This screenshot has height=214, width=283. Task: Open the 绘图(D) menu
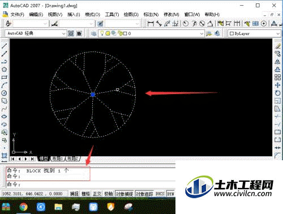131,15
